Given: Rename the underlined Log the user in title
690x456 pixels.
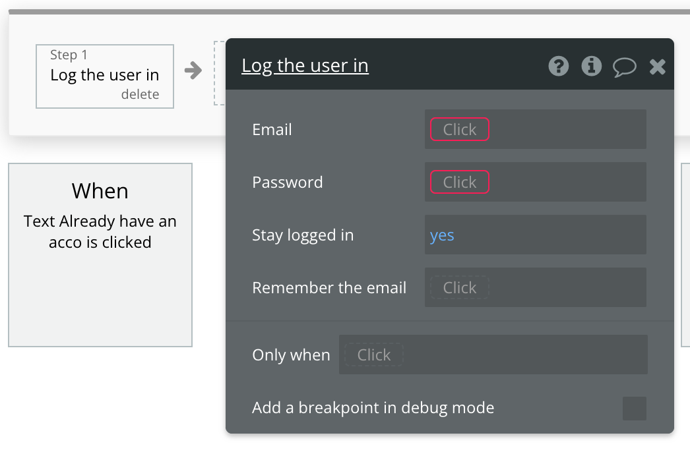Looking at the screenshot, I should pos(305,66).
